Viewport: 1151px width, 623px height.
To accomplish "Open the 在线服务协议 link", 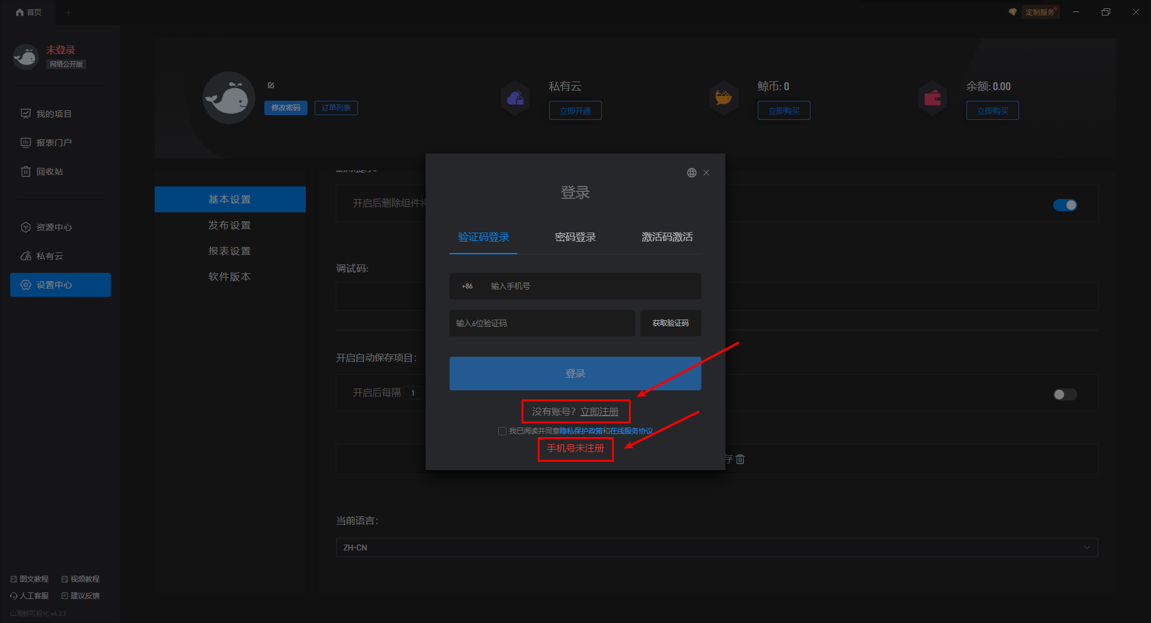I will tap(631, 431).
